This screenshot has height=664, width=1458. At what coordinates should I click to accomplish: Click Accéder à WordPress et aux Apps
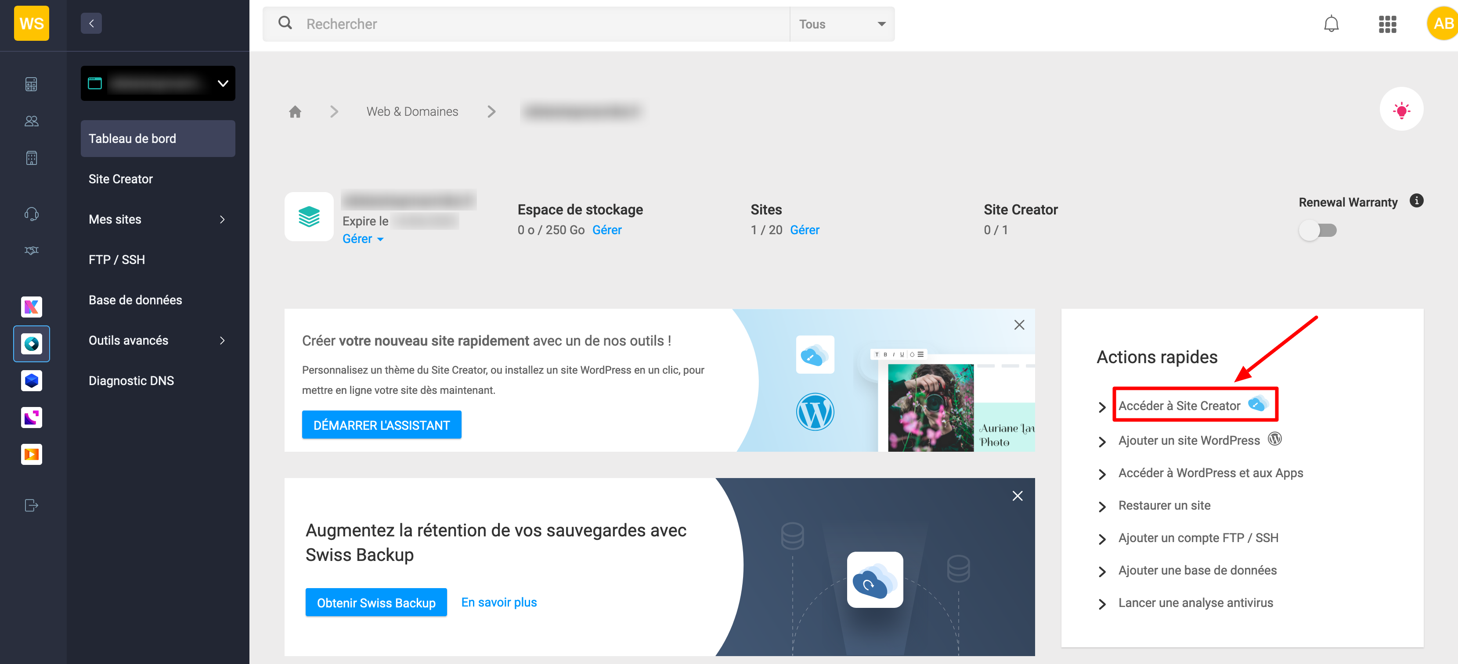pos(1211,473)
